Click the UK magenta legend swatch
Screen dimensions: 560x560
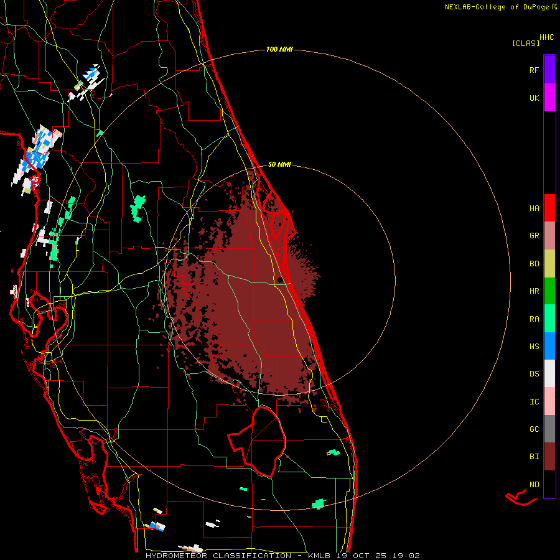(x=549, y=98)
